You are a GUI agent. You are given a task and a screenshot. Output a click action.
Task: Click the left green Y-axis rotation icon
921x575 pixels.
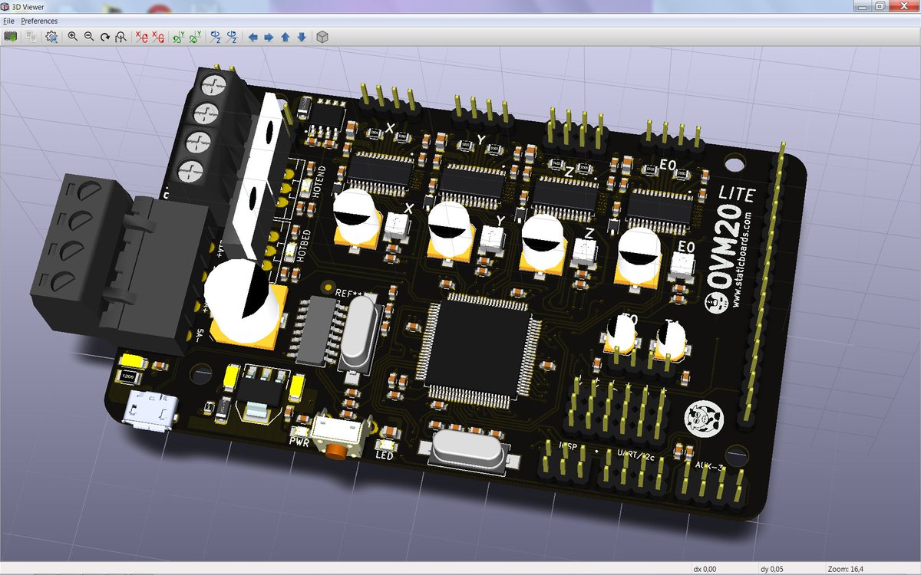[x=180, y=36]
